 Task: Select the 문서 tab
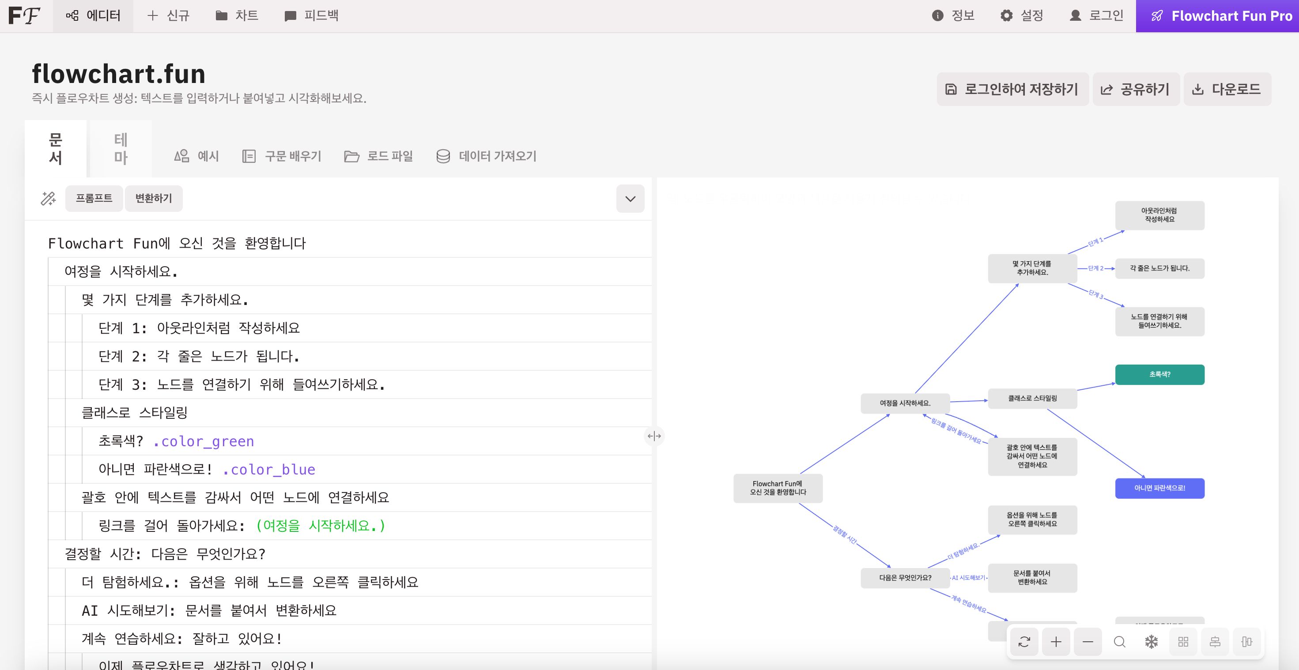coord(56,148)
